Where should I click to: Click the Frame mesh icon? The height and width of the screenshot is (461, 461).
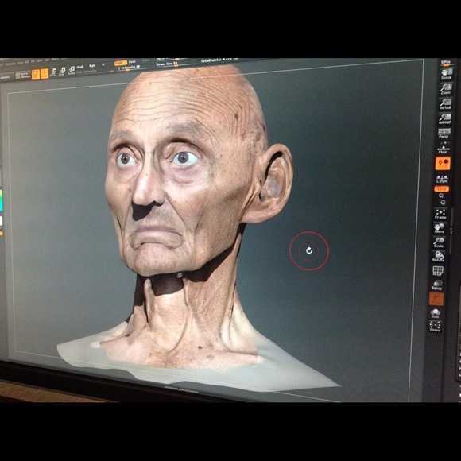click(440, 214)
